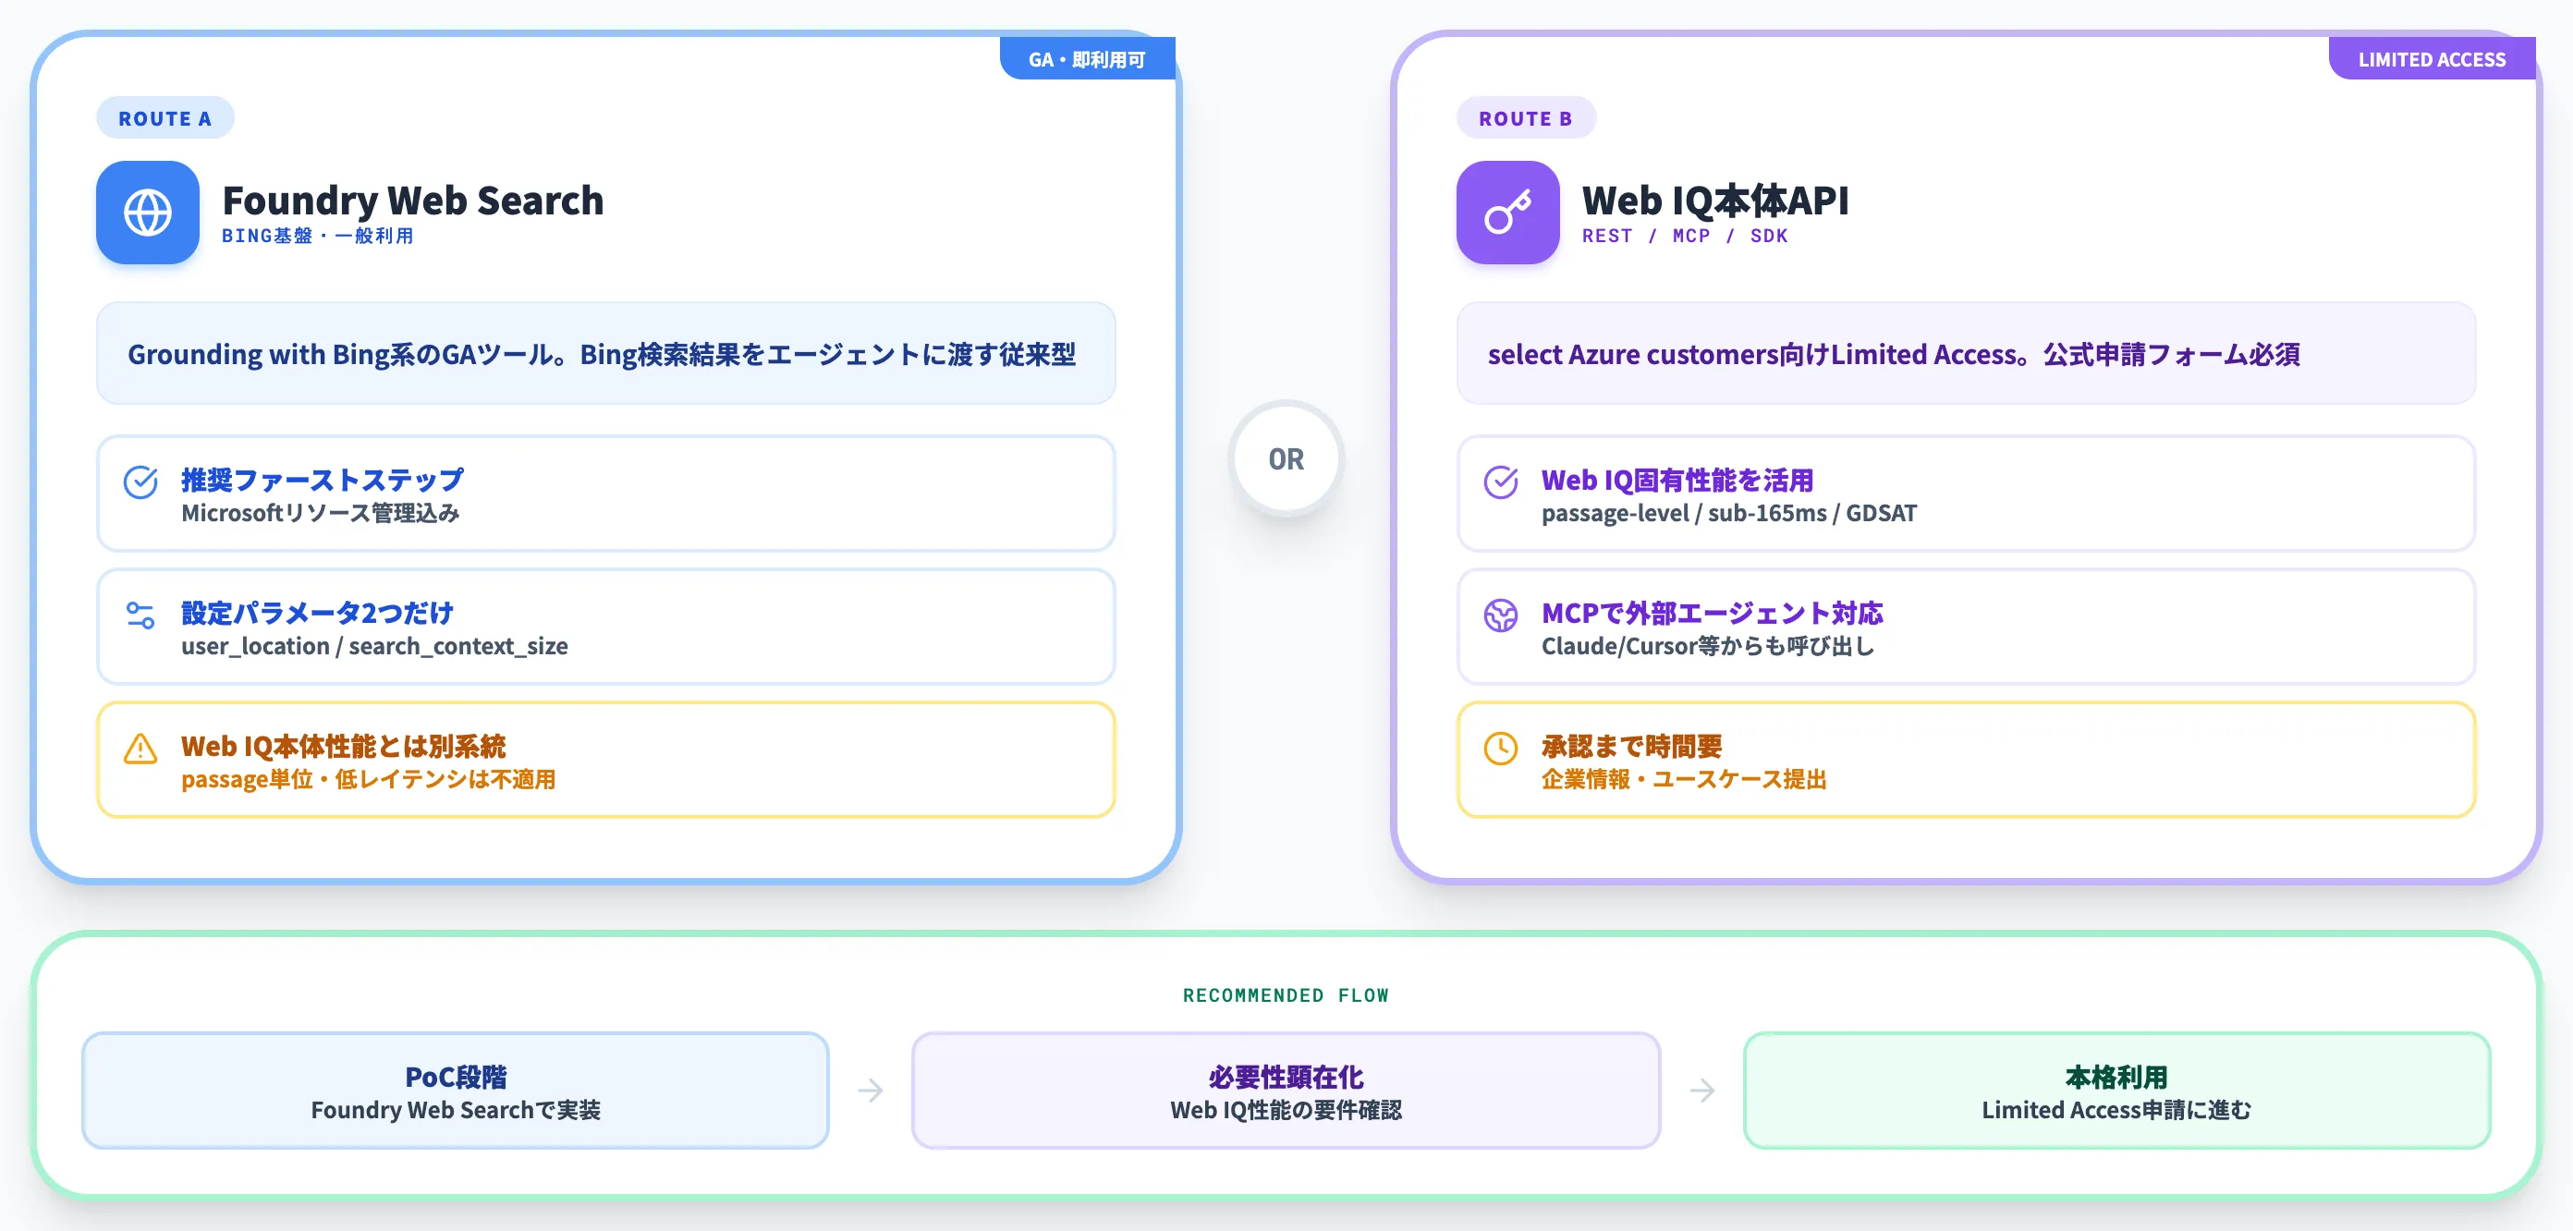Click the 設定パラメータ2つだけ title
The image size is (2573, 1231).
[x=318, y=614]
